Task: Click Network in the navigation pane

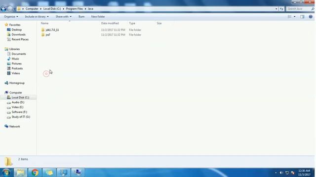Action: point(14,126)
